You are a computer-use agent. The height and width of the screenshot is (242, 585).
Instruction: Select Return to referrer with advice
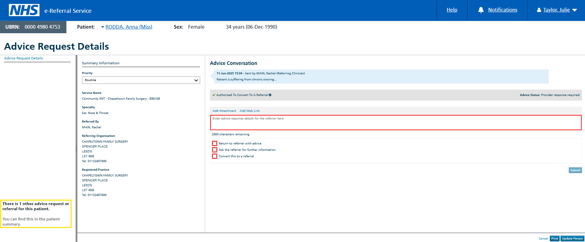coord(215,144)
